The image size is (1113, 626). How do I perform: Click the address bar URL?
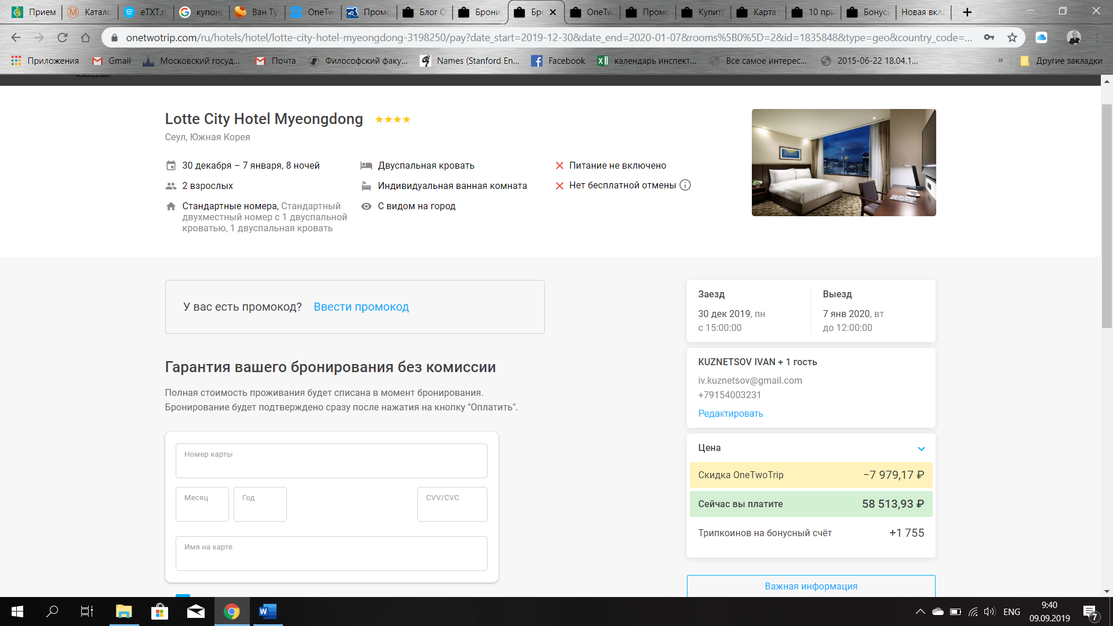point(548,38)
